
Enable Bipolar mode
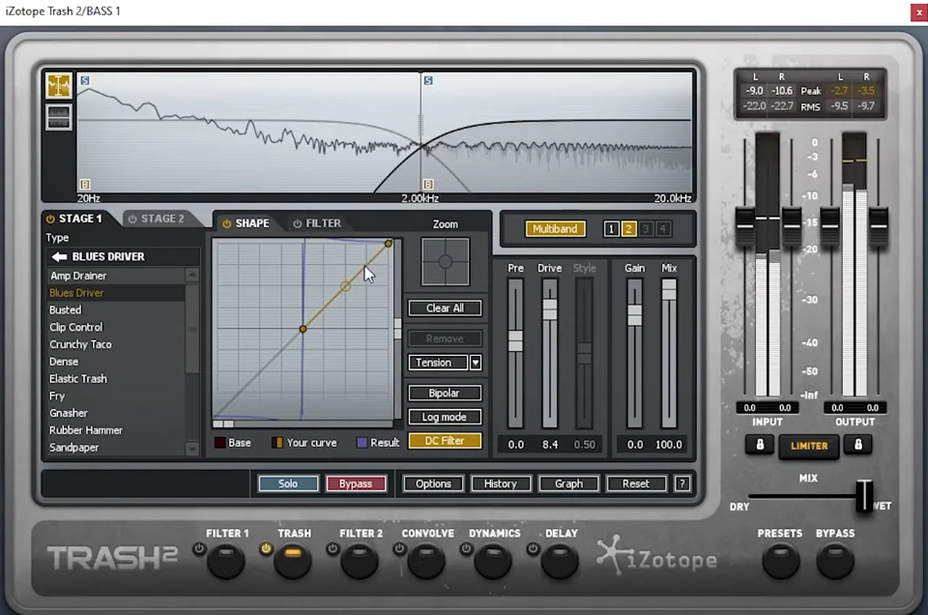444,393
